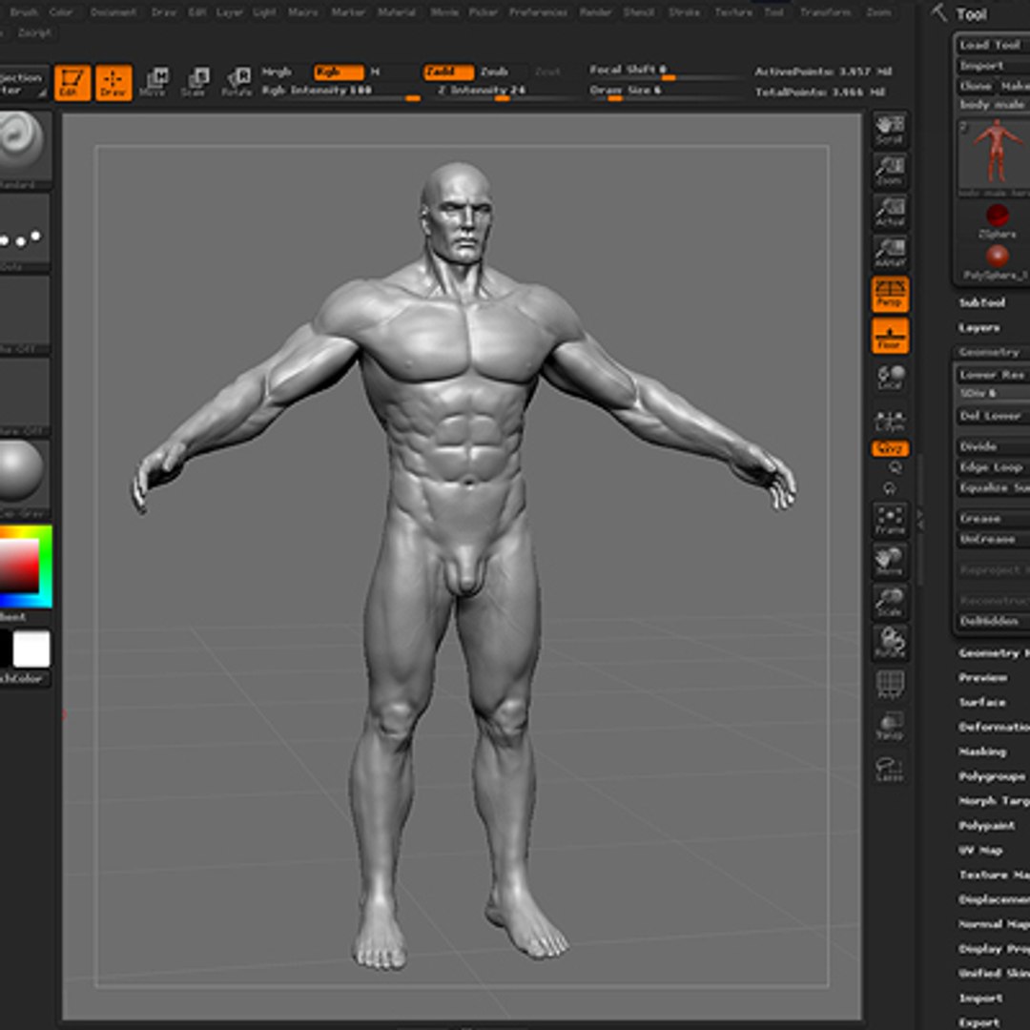
Task: Click Scale view icon in right shelf
Action: pyautogui.click(x=890, y=603)
